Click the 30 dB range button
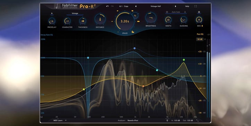Viewport: 251px width, 126px height. point(200,39)
